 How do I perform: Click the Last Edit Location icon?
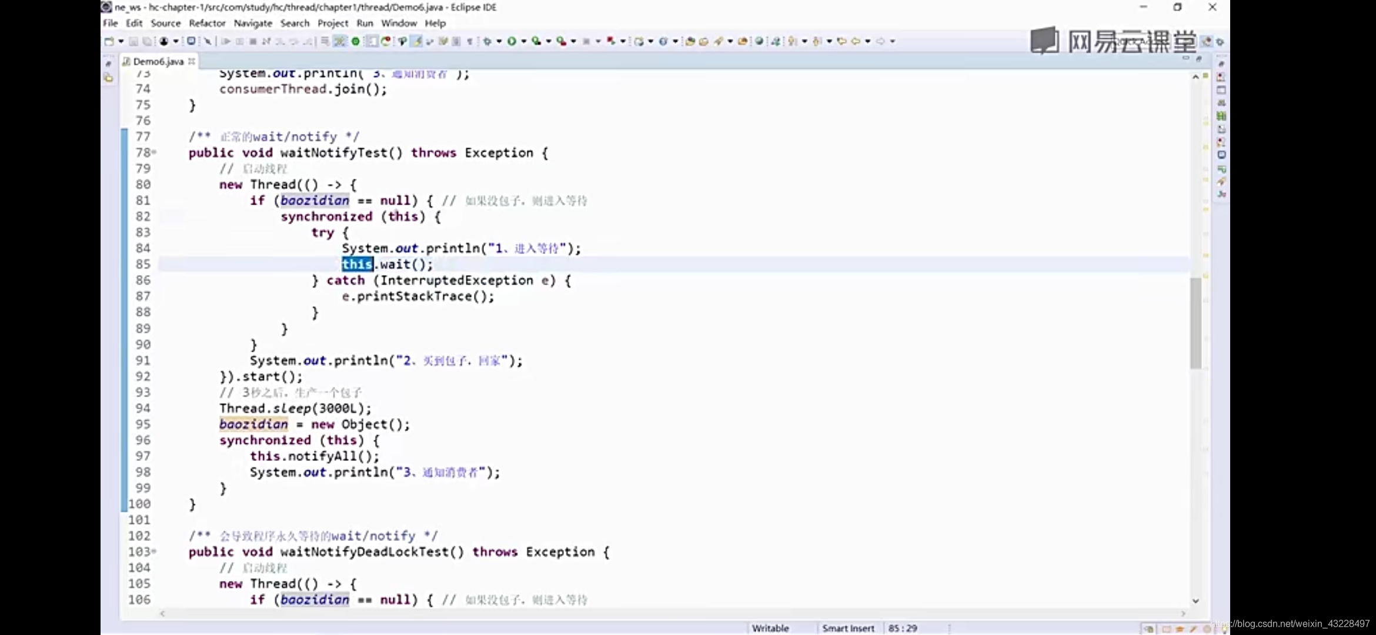[842, 41]
